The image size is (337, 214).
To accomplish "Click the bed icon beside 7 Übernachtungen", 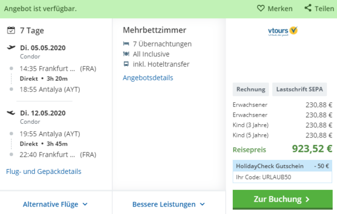I will tap(126, 44).
